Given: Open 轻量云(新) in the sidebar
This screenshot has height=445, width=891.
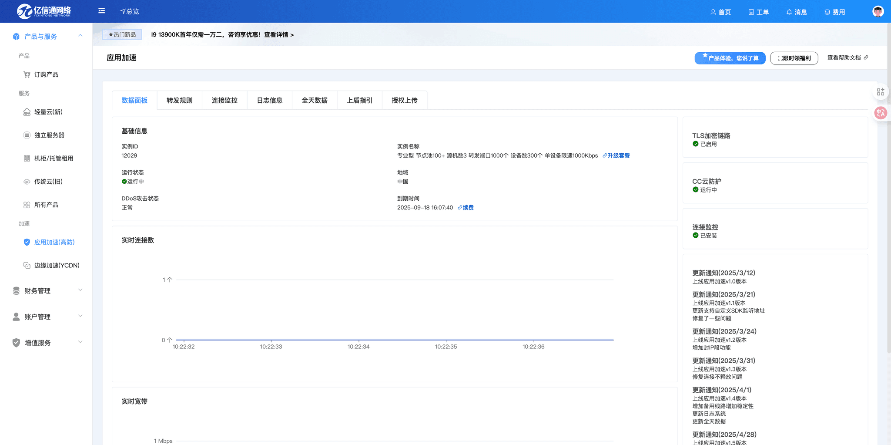Looking at the screenshot, I should [48, 112].
